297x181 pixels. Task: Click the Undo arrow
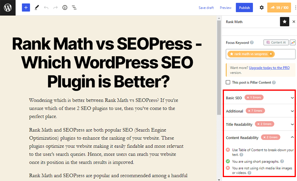[46, 7]
